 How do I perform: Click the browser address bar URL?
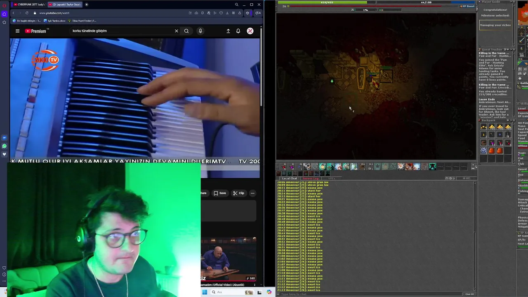coord(54,13)
